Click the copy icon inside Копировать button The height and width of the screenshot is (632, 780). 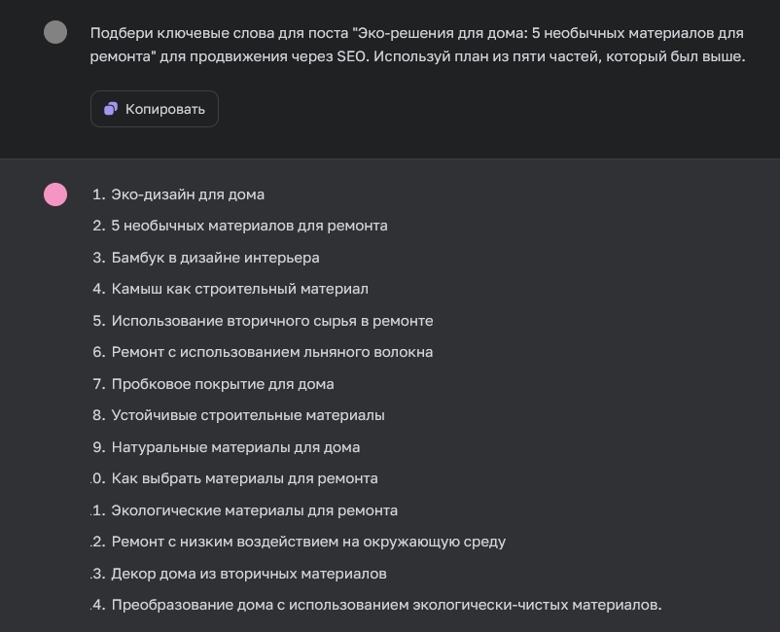click(x=110, y=109)
